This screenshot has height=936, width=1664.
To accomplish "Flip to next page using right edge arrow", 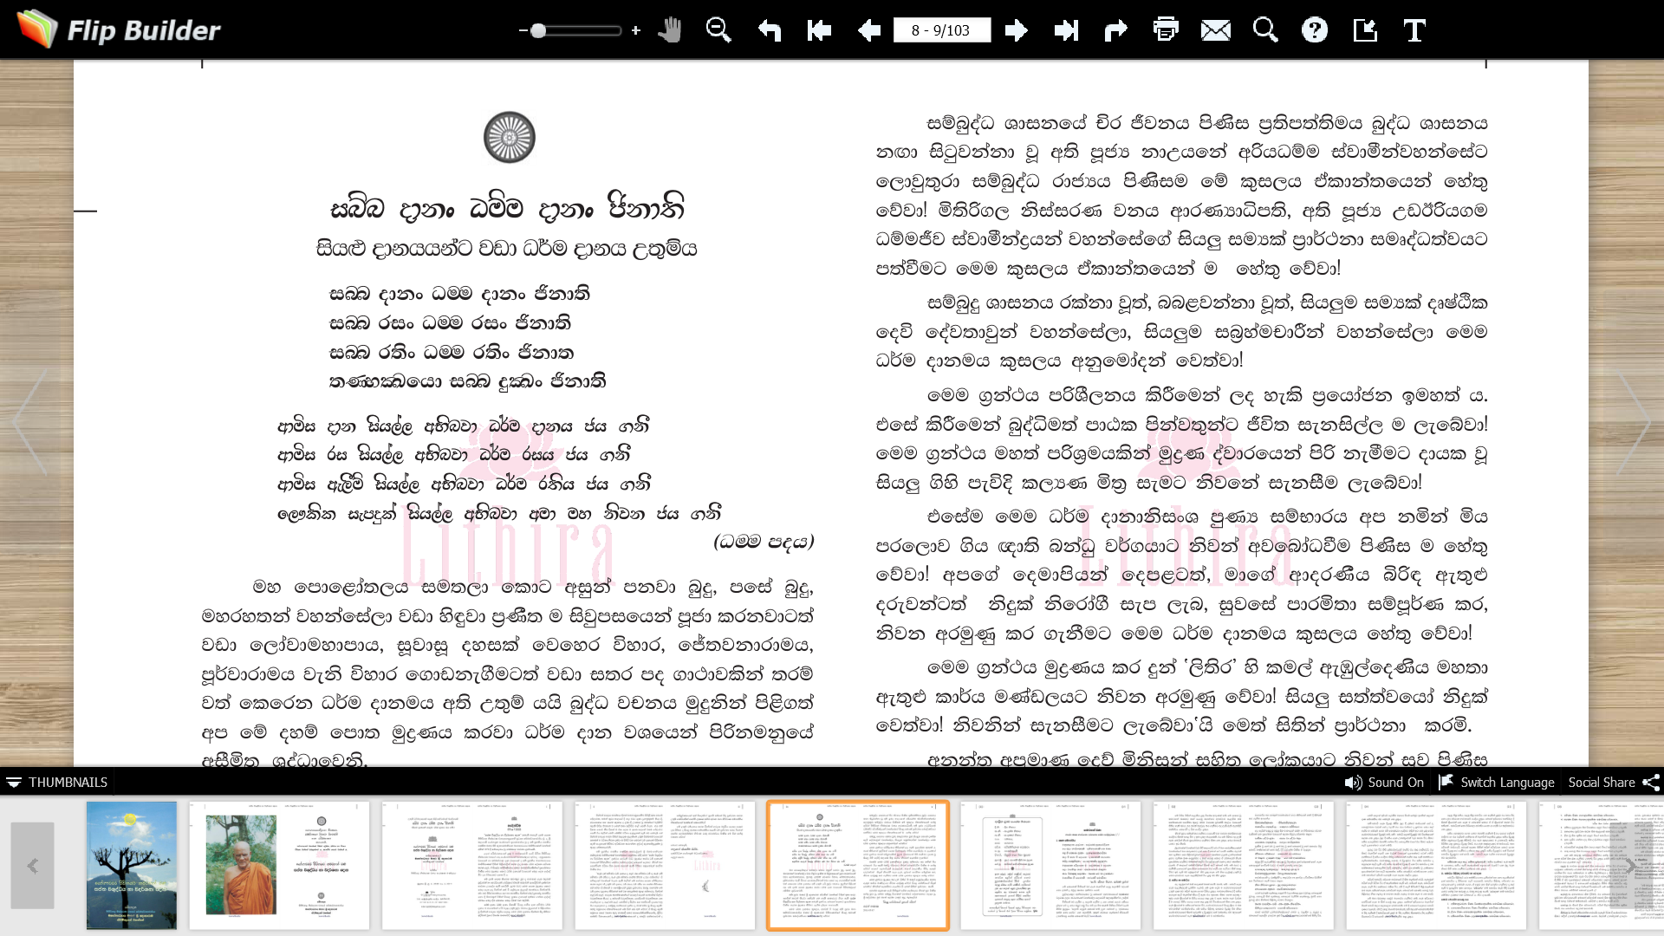I will coord(1633,422).
